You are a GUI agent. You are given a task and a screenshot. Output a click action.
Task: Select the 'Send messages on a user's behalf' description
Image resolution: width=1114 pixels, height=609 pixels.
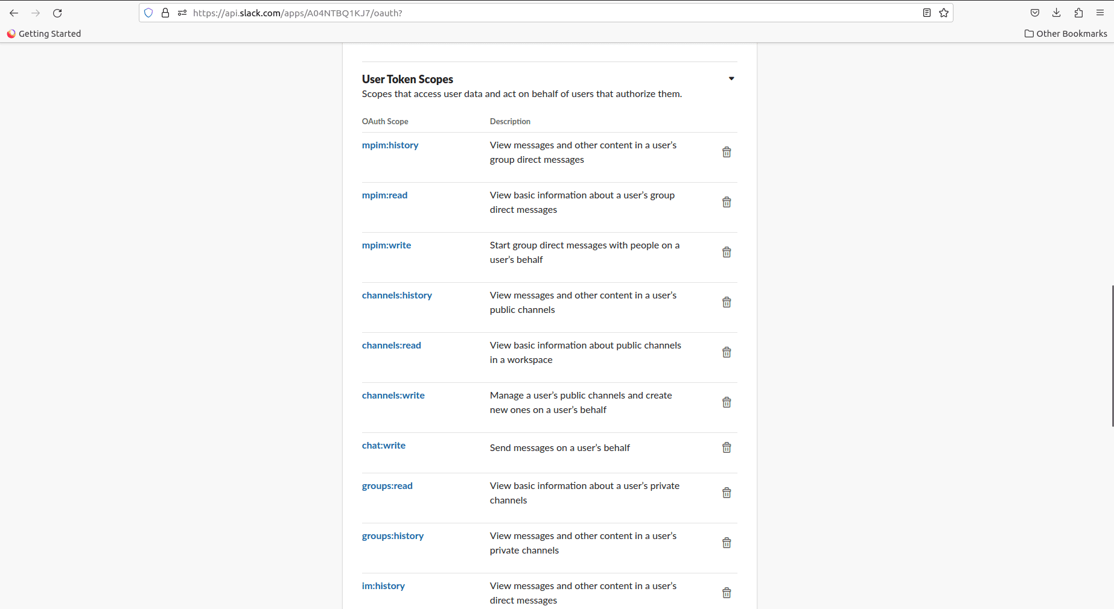coord(560,448)
